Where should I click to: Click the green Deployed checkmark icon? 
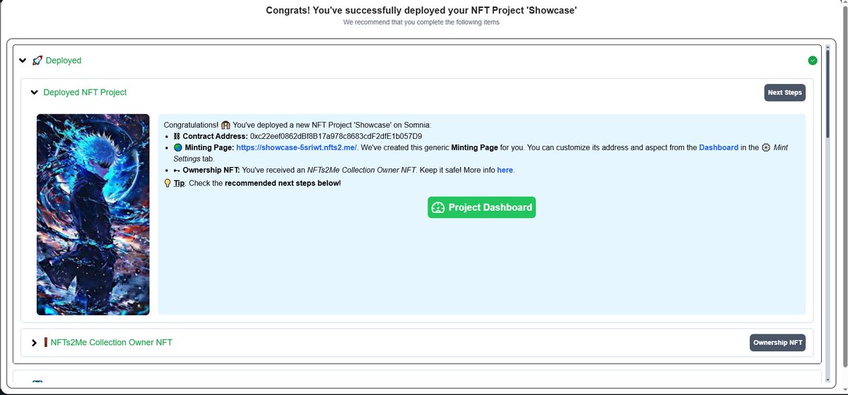pos(813,61)
